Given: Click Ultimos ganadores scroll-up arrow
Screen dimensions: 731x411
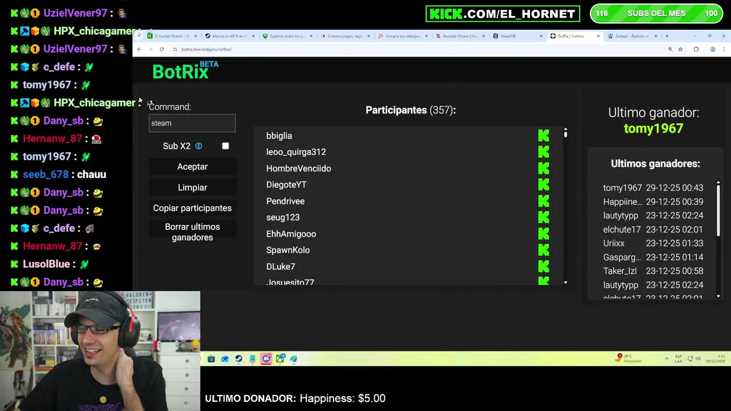Looking at the screenshot, I should [x=718, y=183].
